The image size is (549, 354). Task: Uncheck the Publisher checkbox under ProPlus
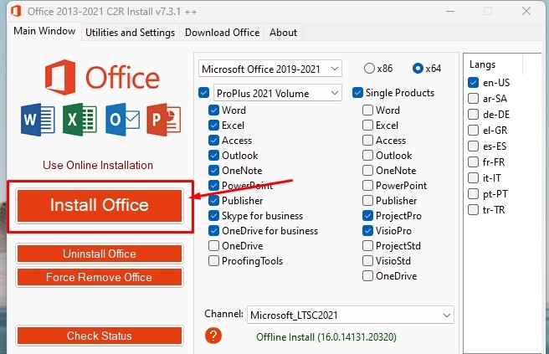(x=215, y=201)
